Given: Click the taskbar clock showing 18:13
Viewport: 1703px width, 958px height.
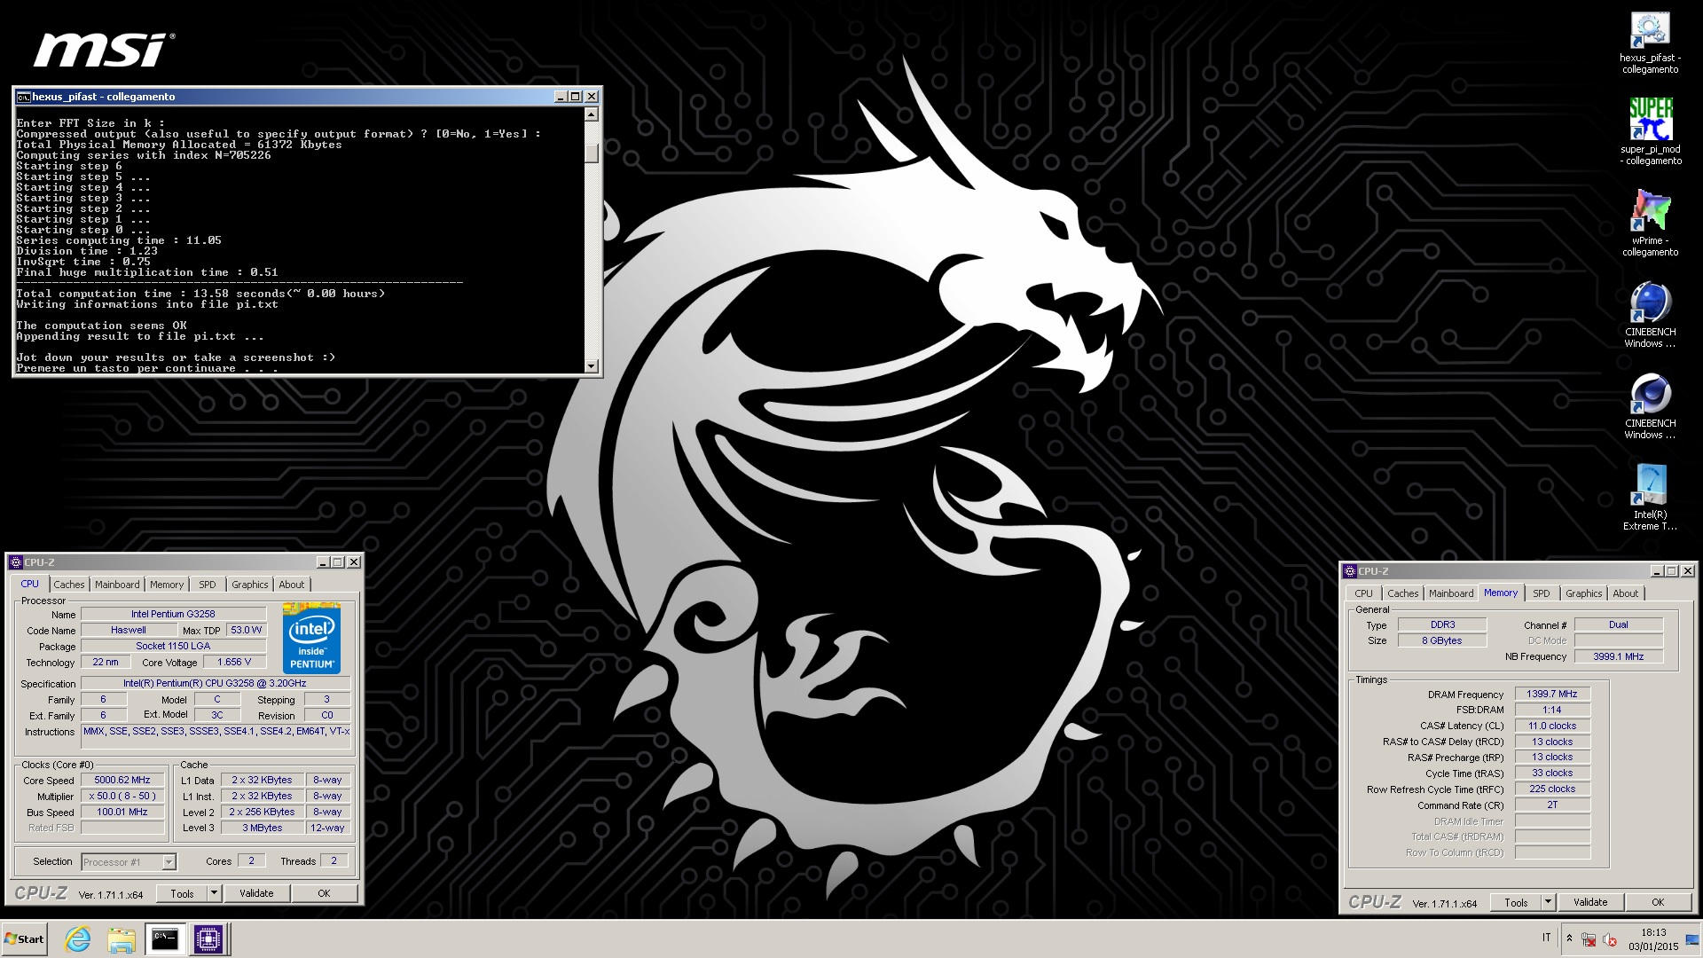Looking at the screenshot, I should tap(1652, 939).
